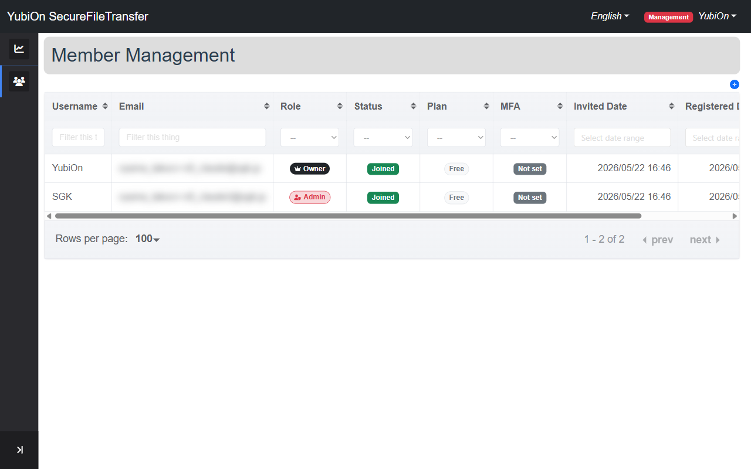
Task: Open the YubiOn account menu
Action: coord(718,16)
